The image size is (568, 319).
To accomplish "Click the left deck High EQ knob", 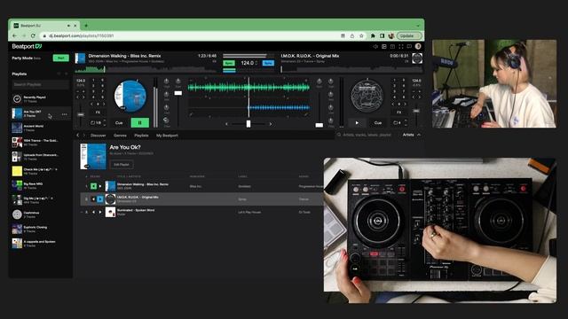I will coord(167,82).
